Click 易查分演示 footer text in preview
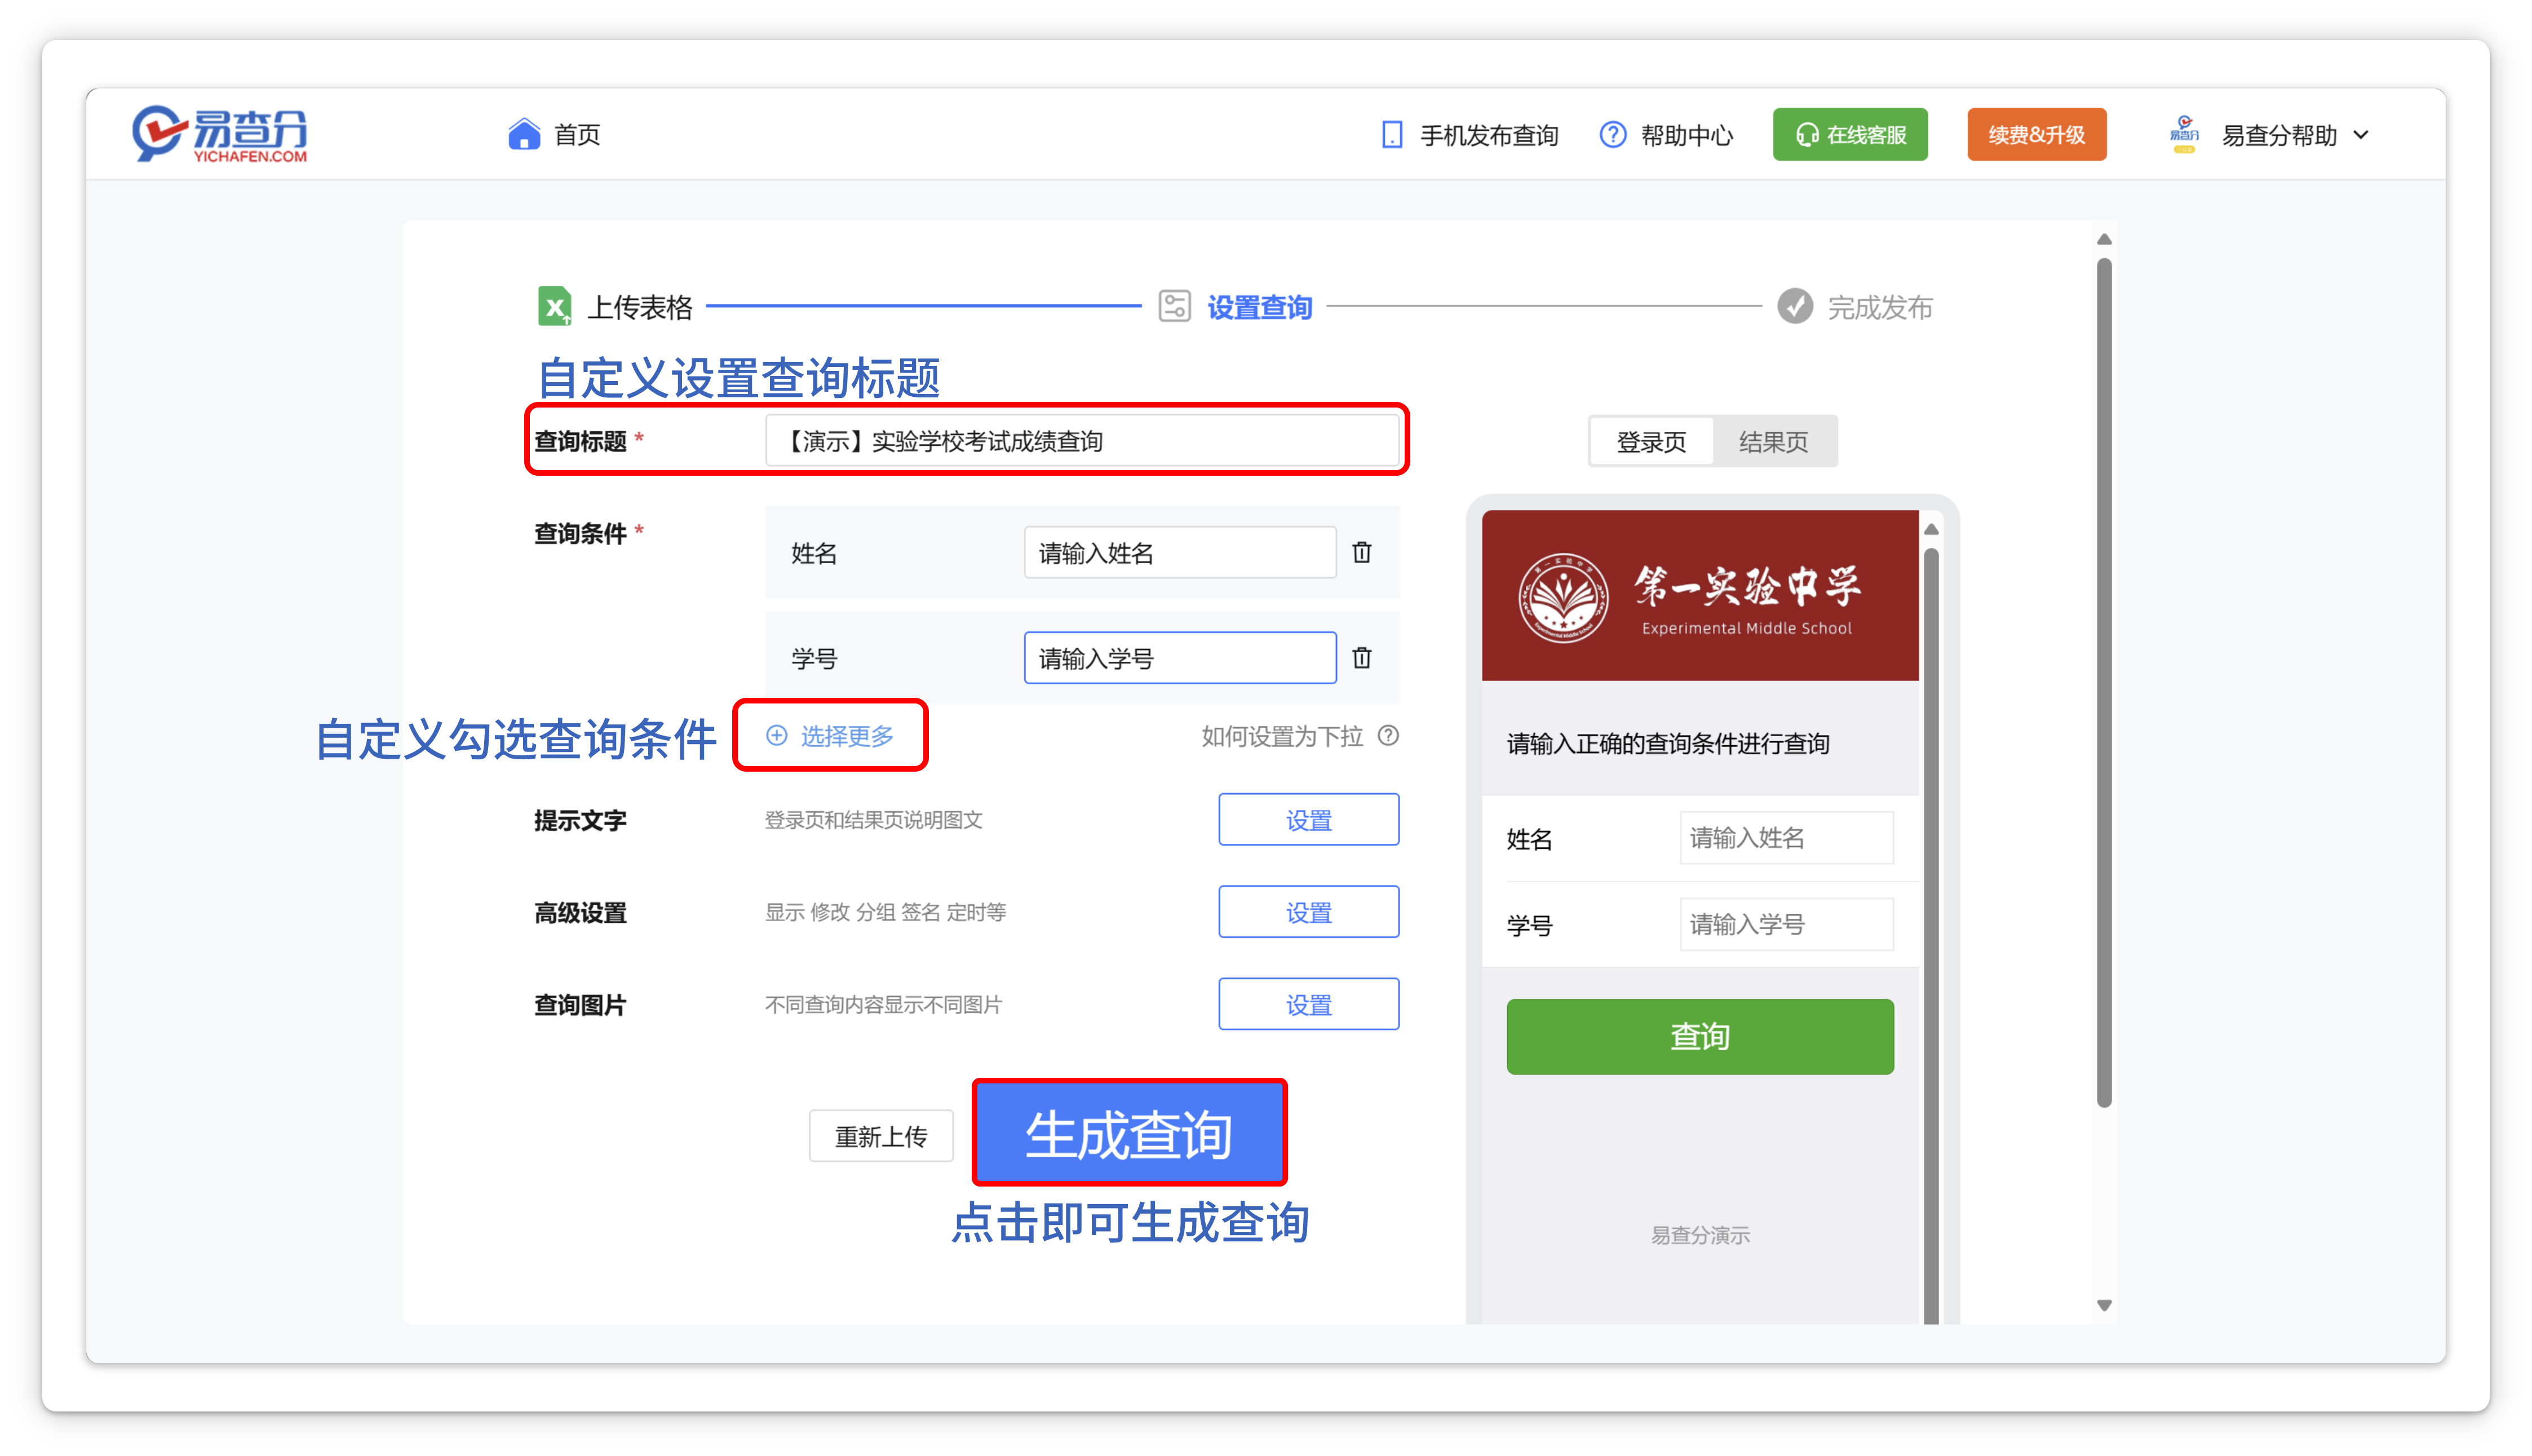This screenshot has height=1456, width=2532. point(1699,1235)
